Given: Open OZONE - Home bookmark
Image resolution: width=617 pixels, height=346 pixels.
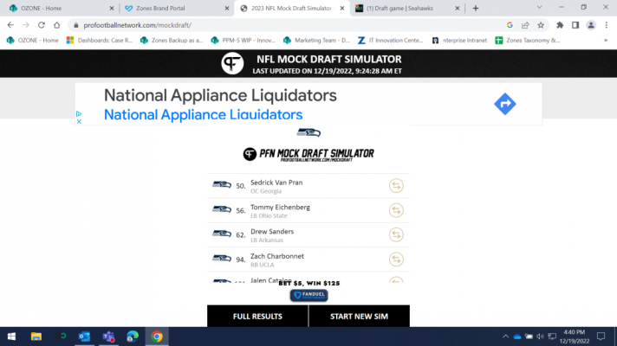Looking at the screenshot, I should pos(33,40).
